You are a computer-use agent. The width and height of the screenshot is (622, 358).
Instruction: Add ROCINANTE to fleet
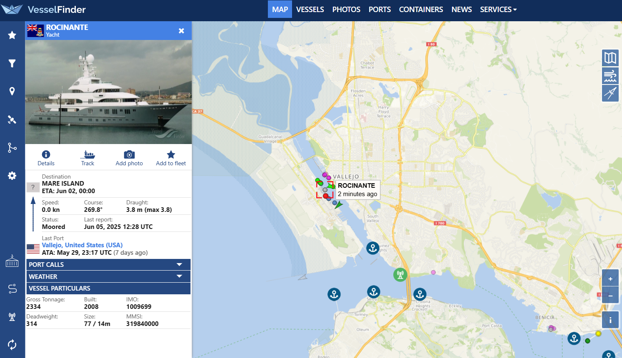point(171,158)
